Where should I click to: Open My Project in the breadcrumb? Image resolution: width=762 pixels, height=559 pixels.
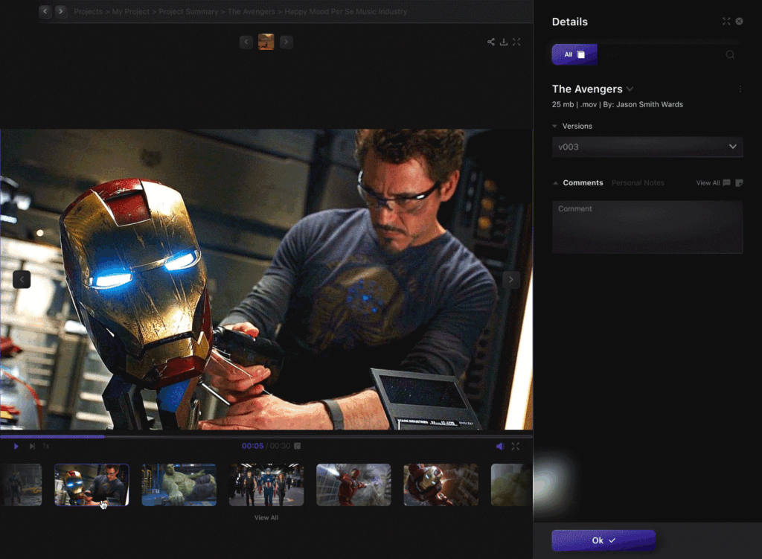(131, 11)
